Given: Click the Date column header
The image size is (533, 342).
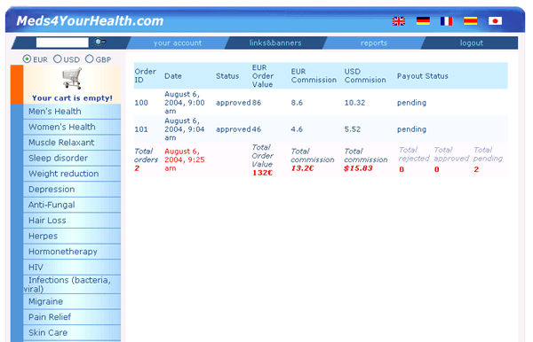Looking at the screenshot, I should (173, 76).
